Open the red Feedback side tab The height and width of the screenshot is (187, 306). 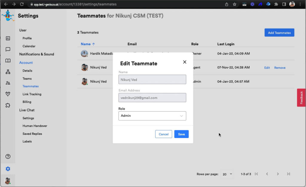(301, 98)
